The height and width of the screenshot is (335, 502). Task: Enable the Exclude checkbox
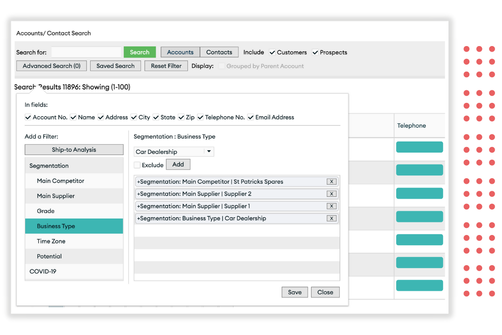137,165
